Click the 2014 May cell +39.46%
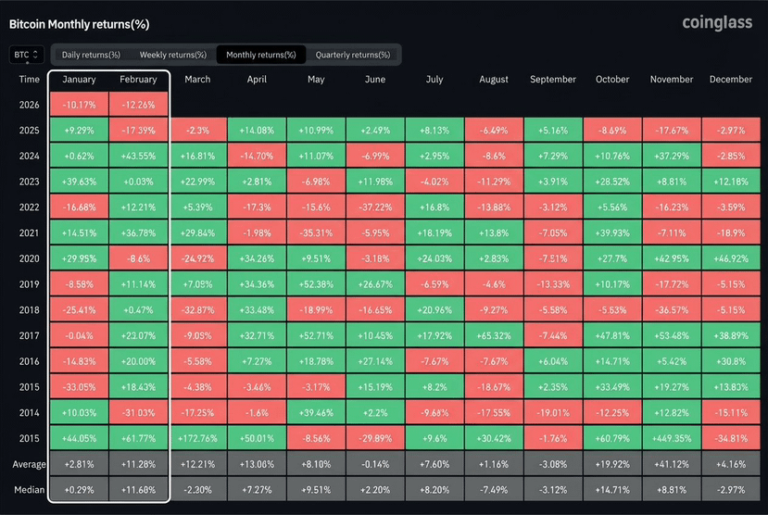The width and height of the screenshot is (768, 515). click(316, 413)
